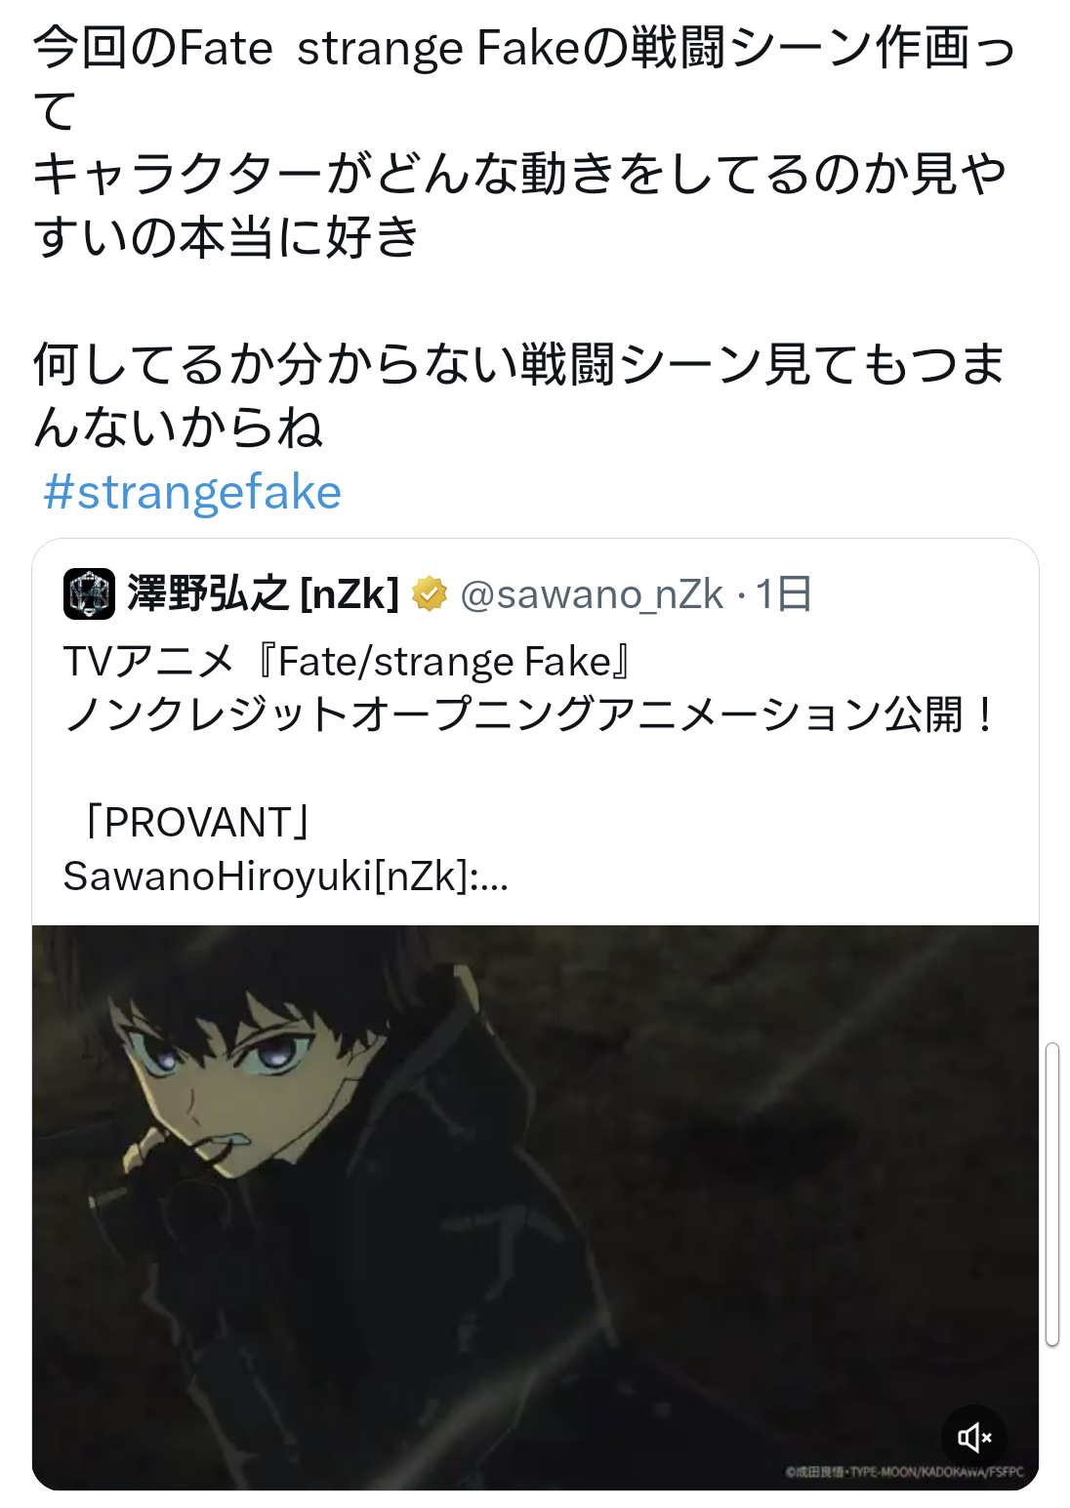Click the ノンクレジットオープニング announcement line

point(532,715)
